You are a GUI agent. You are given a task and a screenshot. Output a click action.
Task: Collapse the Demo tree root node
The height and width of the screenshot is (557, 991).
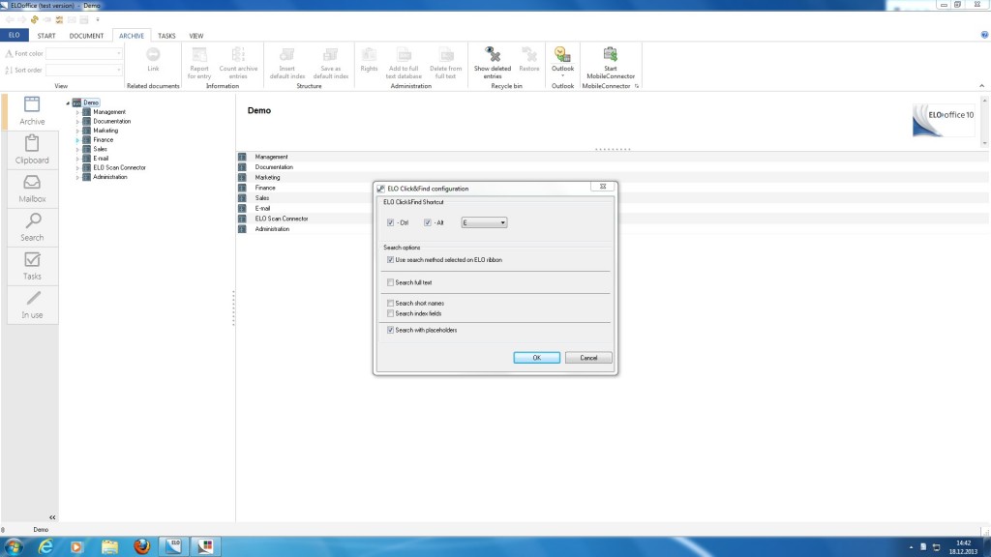coord(68,103)
